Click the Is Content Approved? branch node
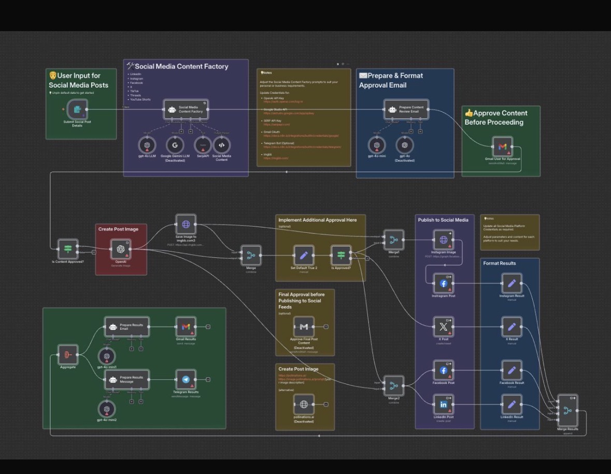 tap(68, 249)
